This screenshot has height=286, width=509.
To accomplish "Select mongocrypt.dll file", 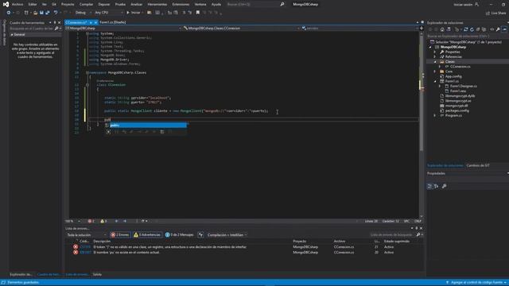I will [457, 106].
